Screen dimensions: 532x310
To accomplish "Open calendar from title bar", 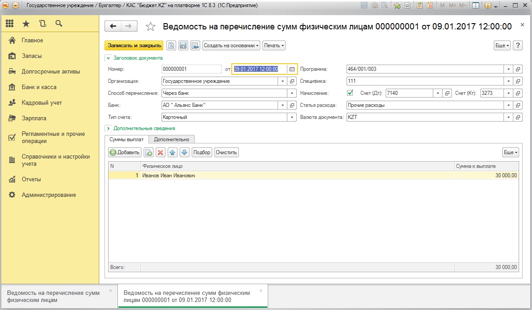I will pos(430,5).
